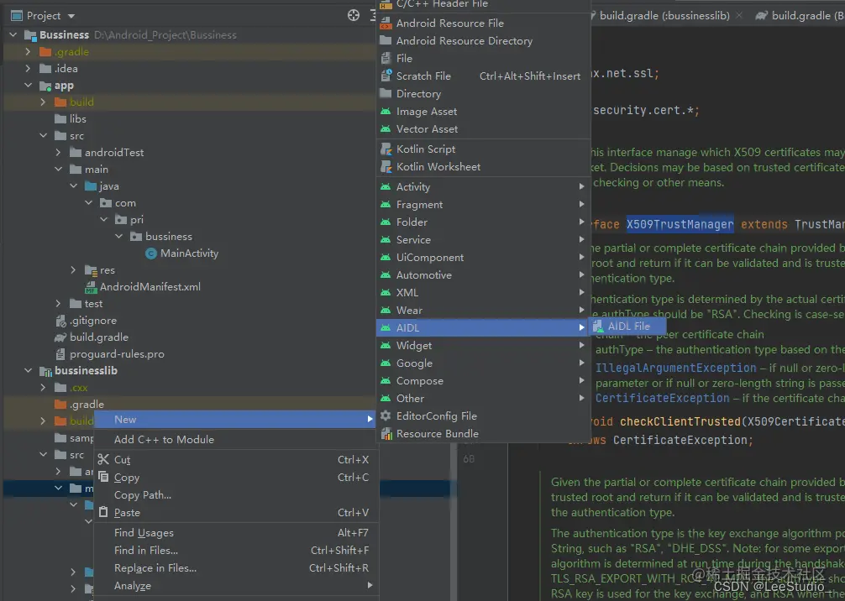Click the CertificateException doc link
This screenshot has width=845, height=601.
tap(663, 399)
